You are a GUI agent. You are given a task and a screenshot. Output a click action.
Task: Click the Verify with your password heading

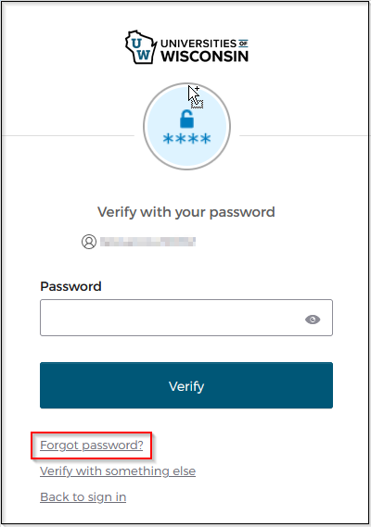pos(186,212)
